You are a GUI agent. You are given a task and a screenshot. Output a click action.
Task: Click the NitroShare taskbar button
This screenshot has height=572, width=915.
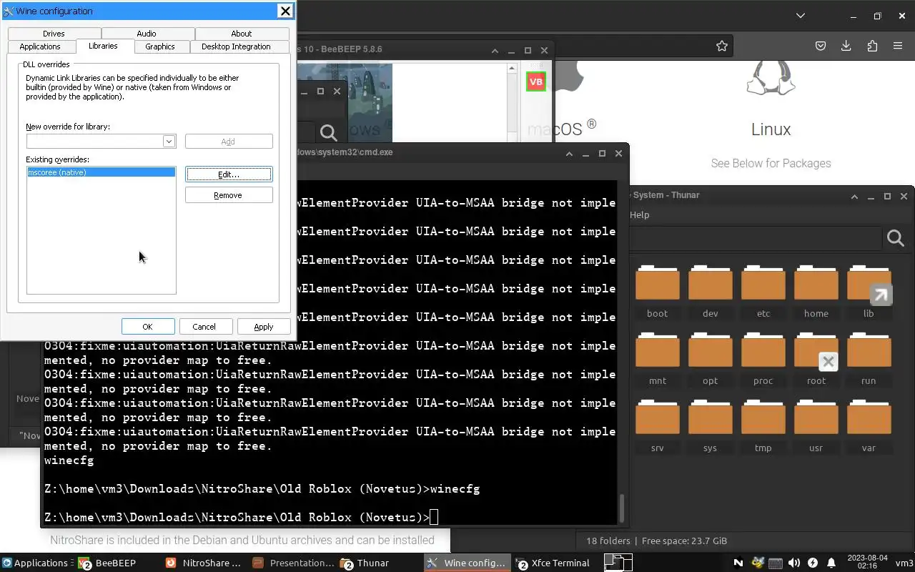(x=204, y=563)
